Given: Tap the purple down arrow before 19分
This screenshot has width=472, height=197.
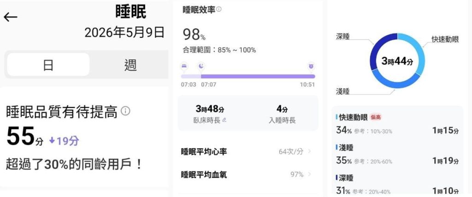Looking at the screenshot, I should (x=52, y=141).
